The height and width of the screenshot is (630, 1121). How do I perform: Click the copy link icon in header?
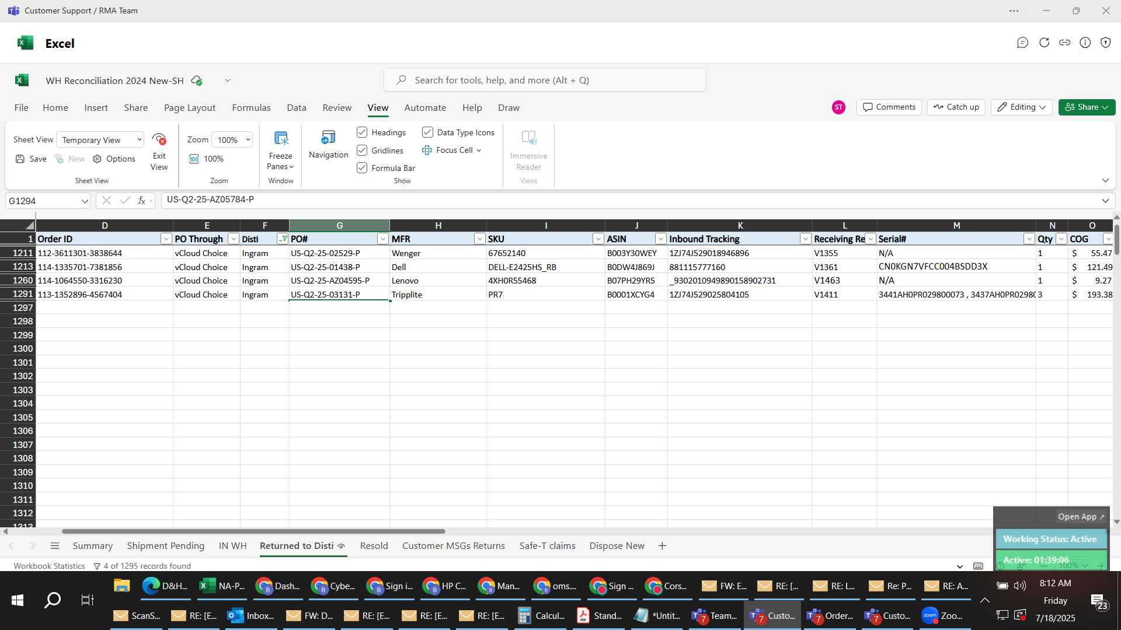pyautogui.click(x=1064, y=43)
